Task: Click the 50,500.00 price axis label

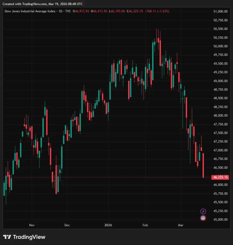Action: coord(220,29)
